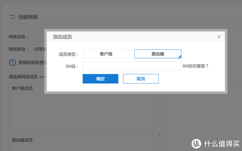242x151 pixels.
Task: Open the 网络类型 dropdown showing 对等网
Action: pyautogui.click(x=40, y=49)
